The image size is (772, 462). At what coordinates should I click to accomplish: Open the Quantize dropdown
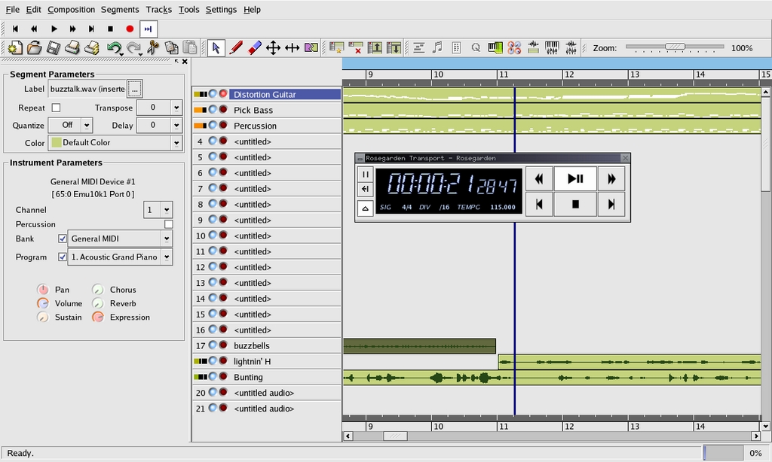click(71, 126)
